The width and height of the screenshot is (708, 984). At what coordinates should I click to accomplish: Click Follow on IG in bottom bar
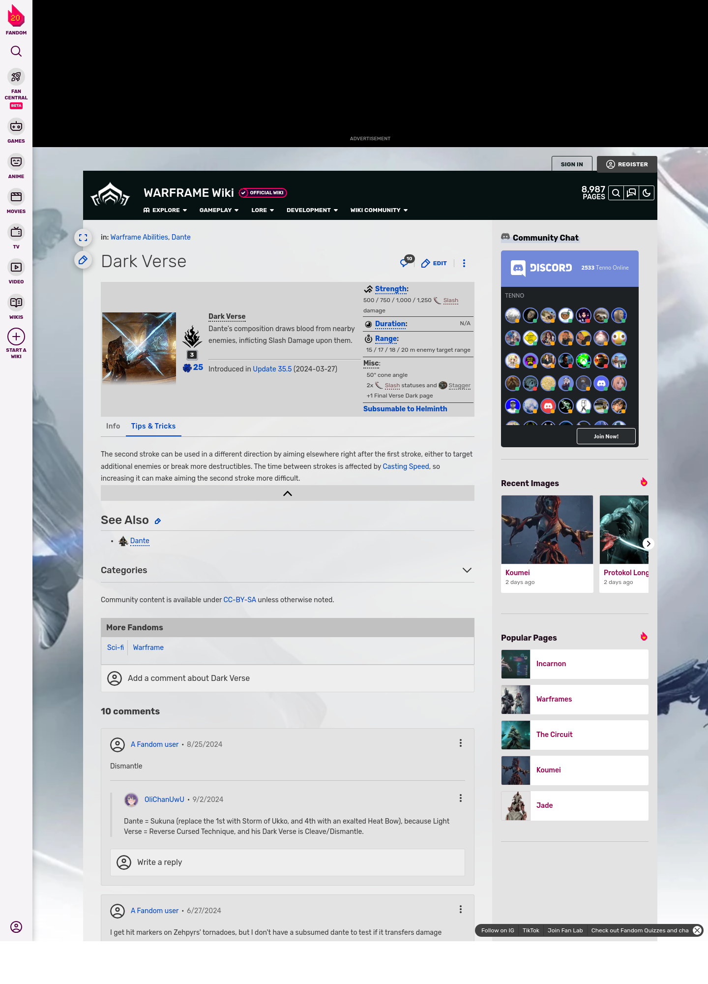pos(498,930)
